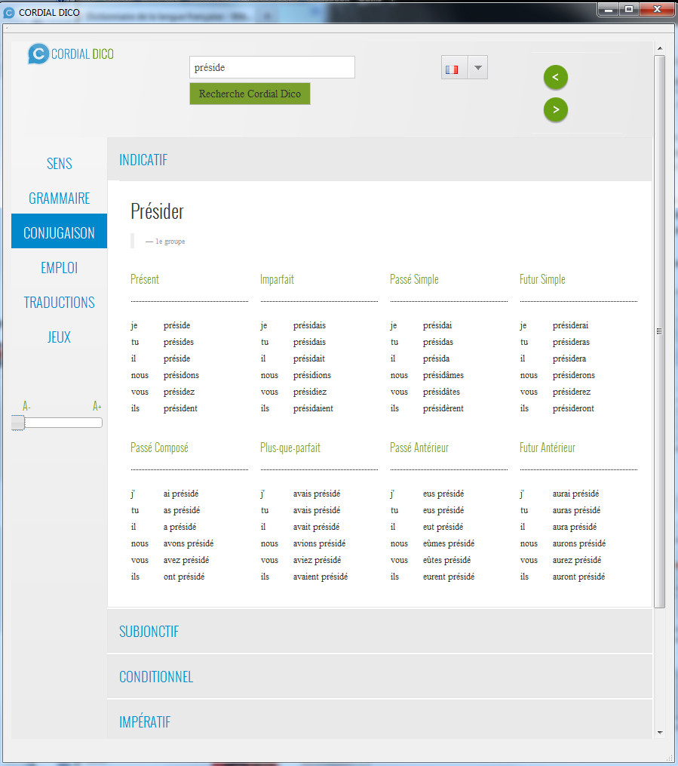This screenshot has height=766, width=678.
Task: Click the word 'présidait'
Action: tap(309, 358)
